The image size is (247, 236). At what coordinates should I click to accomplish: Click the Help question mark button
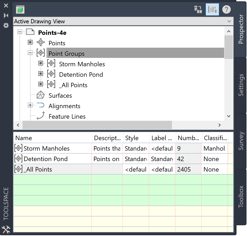pyautogui.click(x=226, y=9)
